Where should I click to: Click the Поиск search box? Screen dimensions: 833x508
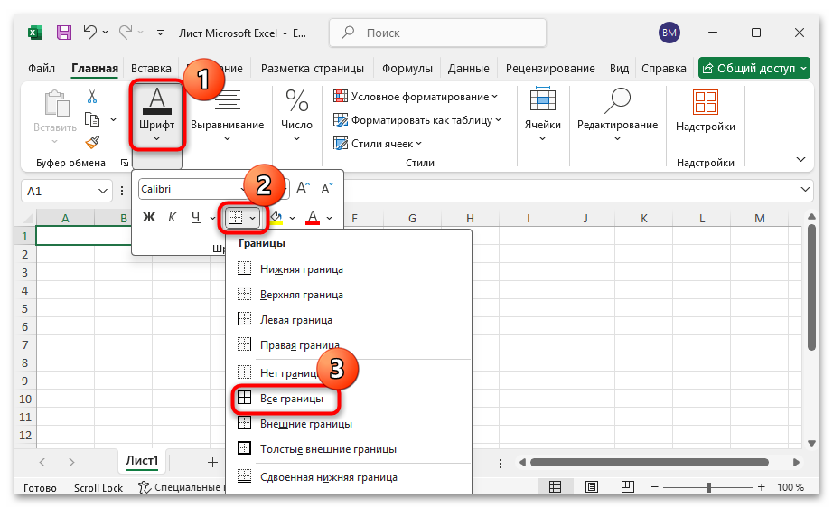click(x=438, y=33)
